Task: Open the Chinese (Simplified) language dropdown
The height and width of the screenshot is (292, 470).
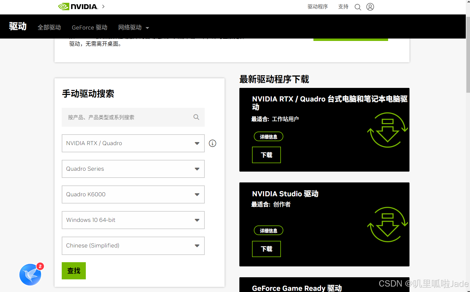Action: [x=133, y=246]
